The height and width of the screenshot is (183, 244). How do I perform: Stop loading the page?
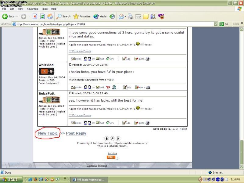tap(35, 16)
